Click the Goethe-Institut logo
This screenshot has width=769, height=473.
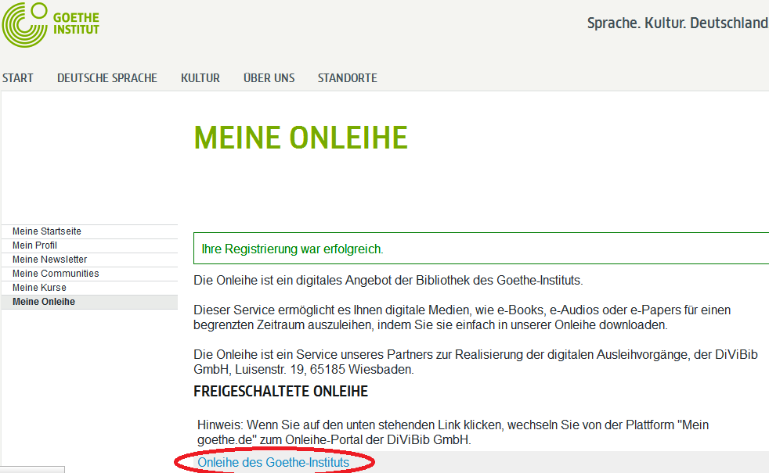click(x=51, y=24)
